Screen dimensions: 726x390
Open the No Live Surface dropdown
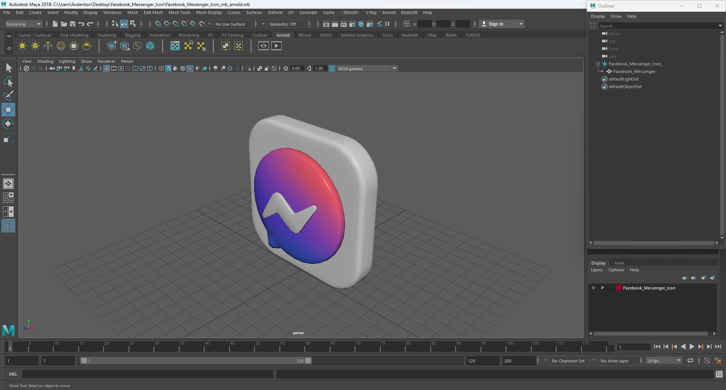(x=232, y=24)
